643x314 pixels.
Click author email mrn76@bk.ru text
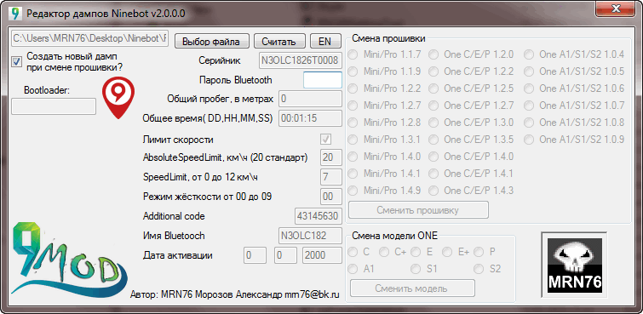(312, 294)
